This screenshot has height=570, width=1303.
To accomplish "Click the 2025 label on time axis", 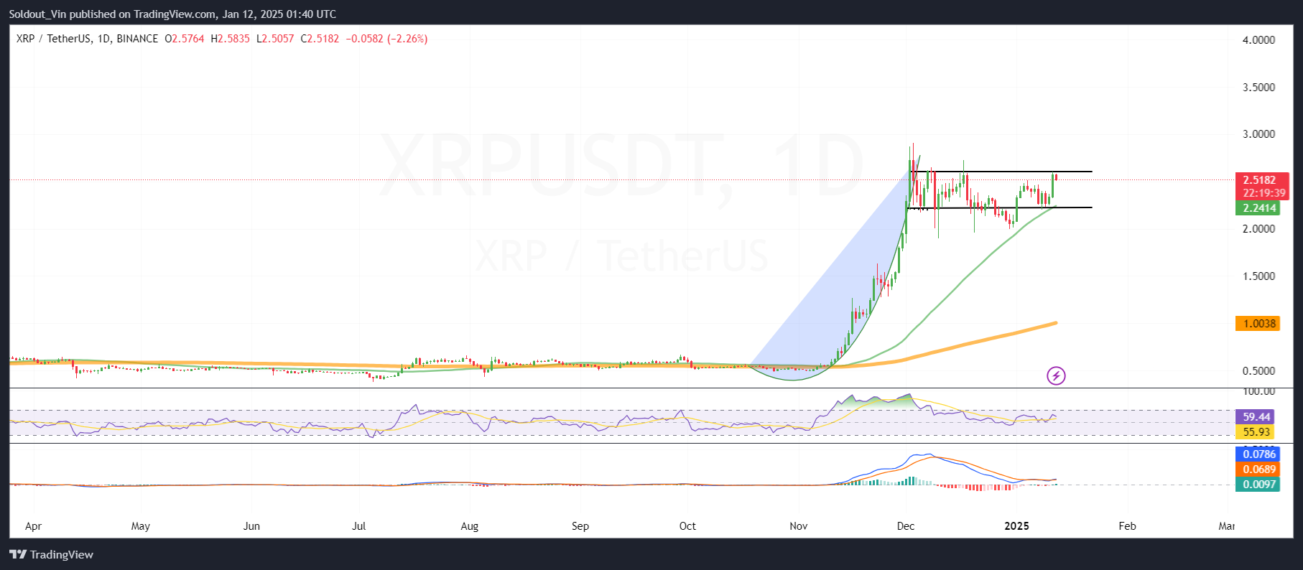I will pyautogui.click(x=1016, y=526).
